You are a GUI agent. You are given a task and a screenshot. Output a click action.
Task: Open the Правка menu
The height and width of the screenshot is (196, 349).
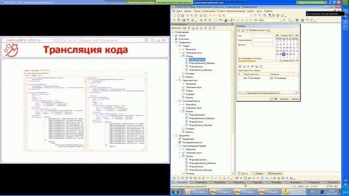(x=188, y=11)
